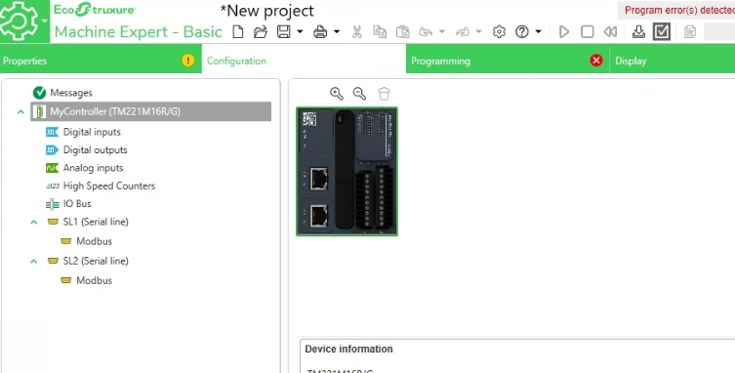Stop the controller with Stop icon

click(x=587, y=32)
